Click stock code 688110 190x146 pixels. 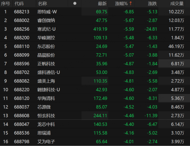22,46
